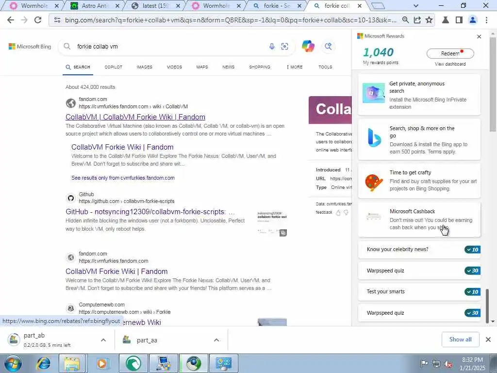497x373 pixels.
Task: Click the zoom magnifier icon in address bar
Action: click(x=405, y=20)
